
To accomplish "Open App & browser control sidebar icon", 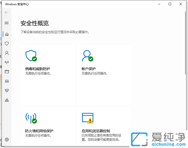I will point(7,72).
